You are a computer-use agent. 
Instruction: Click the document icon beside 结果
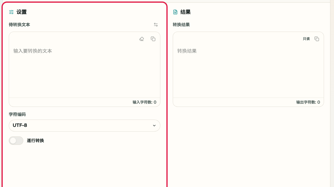coord(175,12)
